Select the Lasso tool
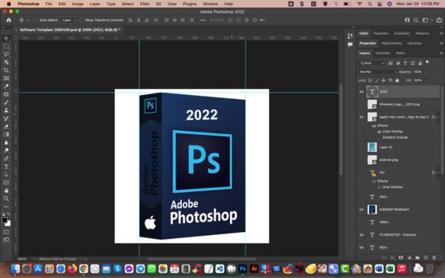The height and width of the screenshot is (278, 445). point(6,54)
